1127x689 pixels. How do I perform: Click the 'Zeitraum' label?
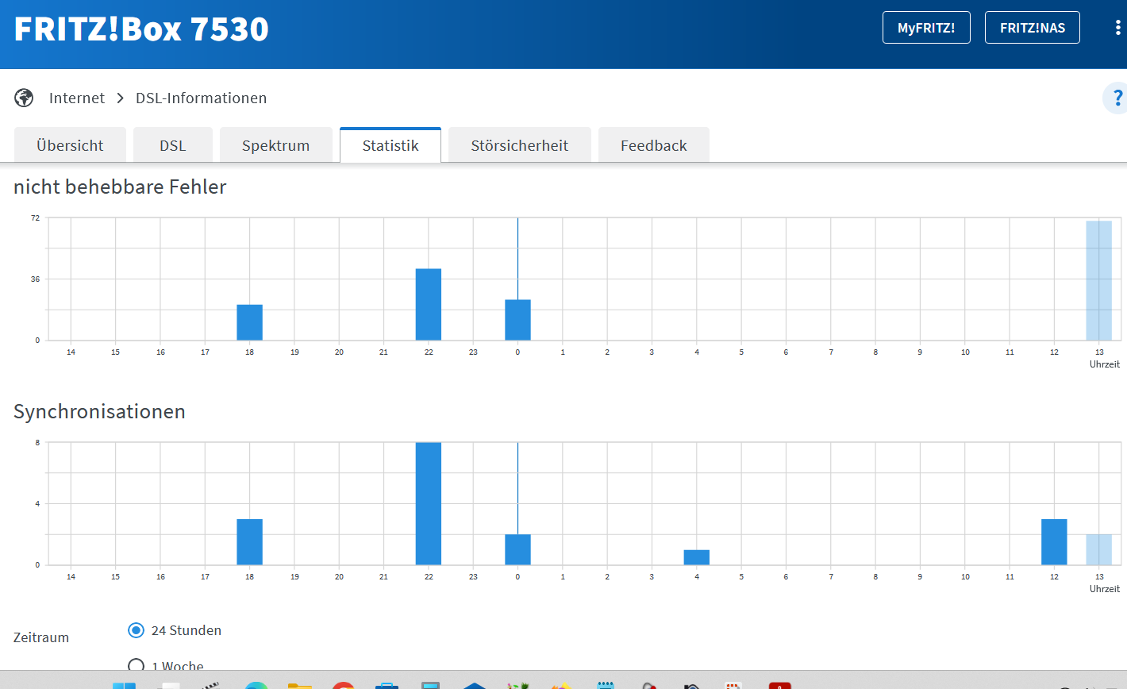coord(41,637)
